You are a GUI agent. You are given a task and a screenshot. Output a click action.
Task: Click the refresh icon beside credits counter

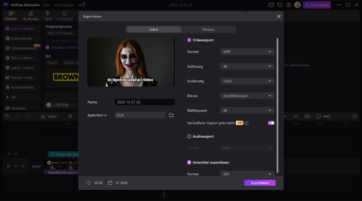click(x=74, y=105)
